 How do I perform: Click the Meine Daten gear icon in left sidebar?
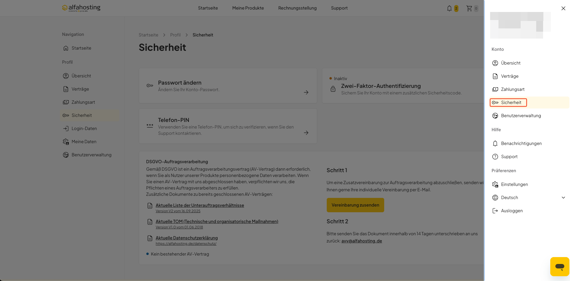66,142
